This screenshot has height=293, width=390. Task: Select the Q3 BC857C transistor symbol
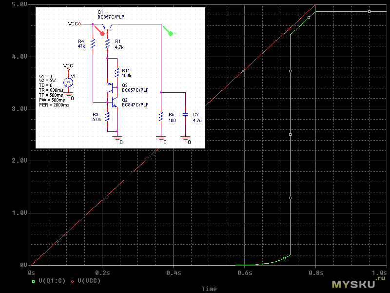tap(114, 88)
